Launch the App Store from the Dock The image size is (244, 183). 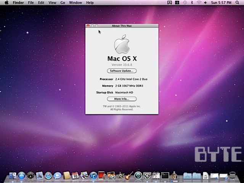21,176
